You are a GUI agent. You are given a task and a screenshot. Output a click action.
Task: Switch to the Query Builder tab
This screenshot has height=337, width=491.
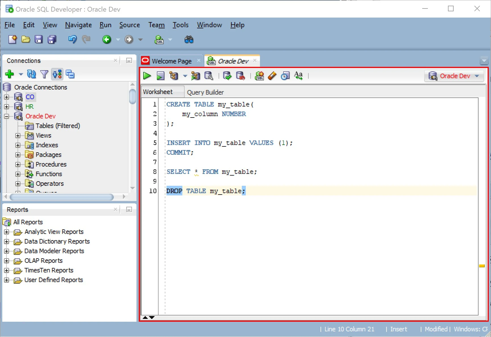tap(205, 92)
